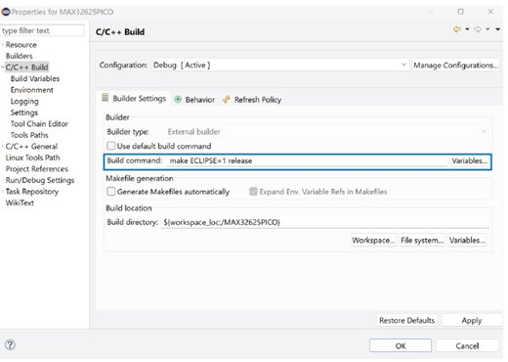Toggle Expand Env. Variable Refs in Makefiles

tap(253, 191)
